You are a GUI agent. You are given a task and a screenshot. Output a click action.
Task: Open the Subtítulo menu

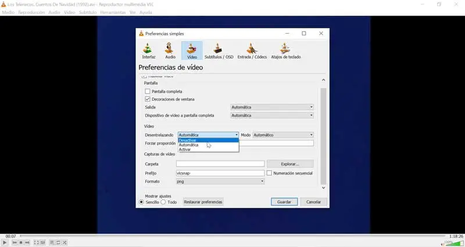(88, 12)
